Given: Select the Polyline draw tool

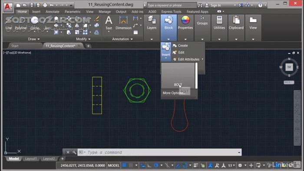Looking at the screenshot, I should 20,23.
